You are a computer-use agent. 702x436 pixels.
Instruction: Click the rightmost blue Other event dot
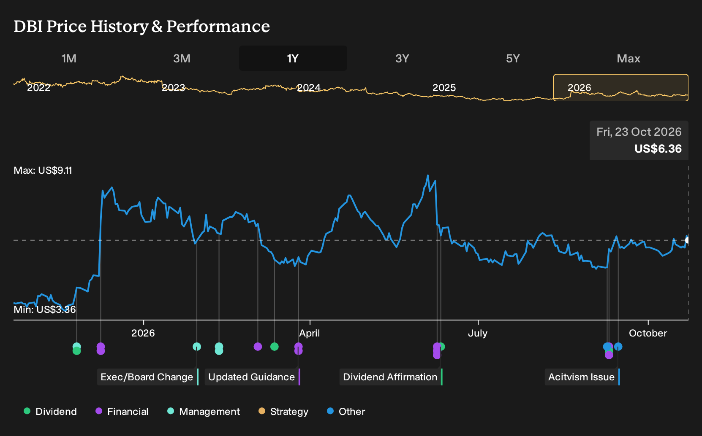point(618,347)
